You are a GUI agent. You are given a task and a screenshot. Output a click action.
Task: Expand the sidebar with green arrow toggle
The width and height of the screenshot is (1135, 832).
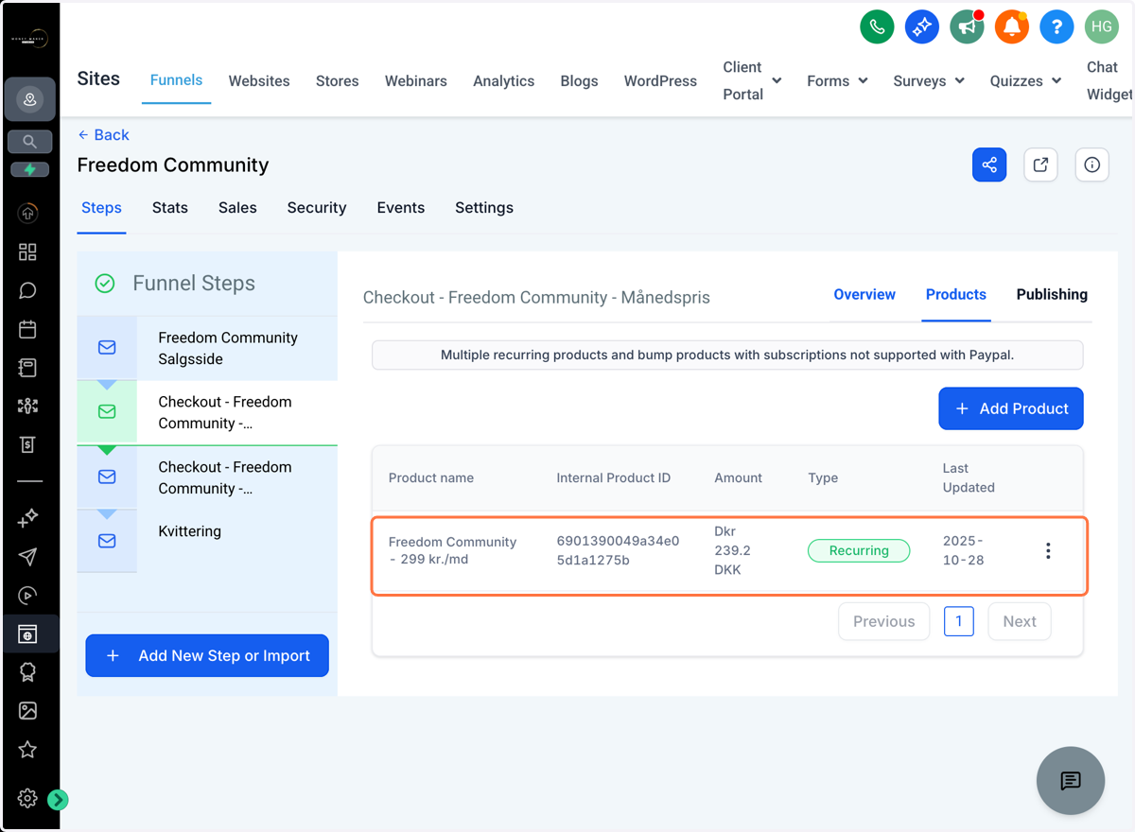(x=58, y=800)
